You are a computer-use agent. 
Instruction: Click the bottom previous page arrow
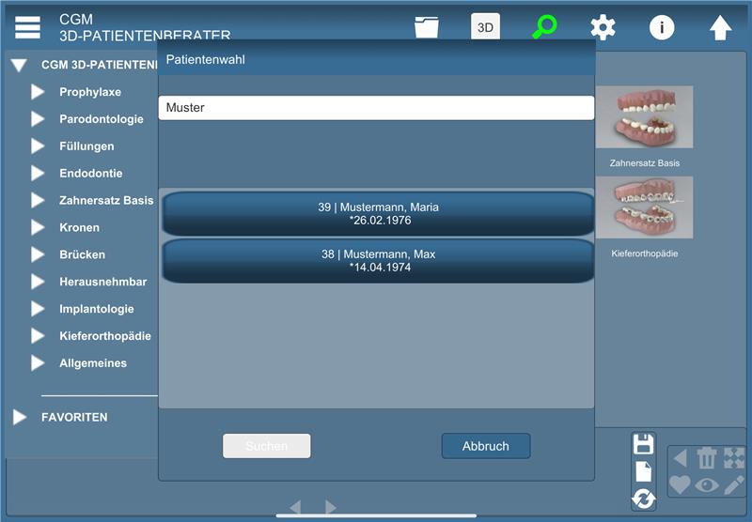coord(295,507)
